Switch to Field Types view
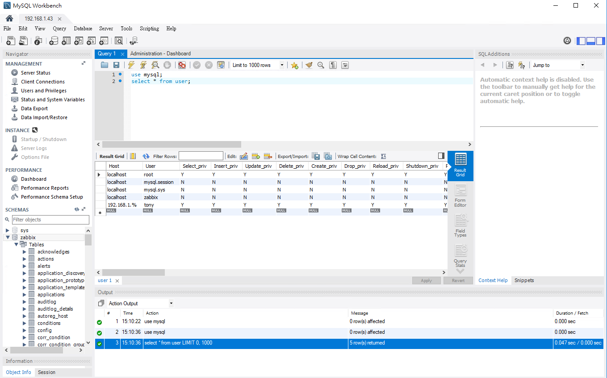The width and height of the screenshot is (607, 378). point(460,226)
